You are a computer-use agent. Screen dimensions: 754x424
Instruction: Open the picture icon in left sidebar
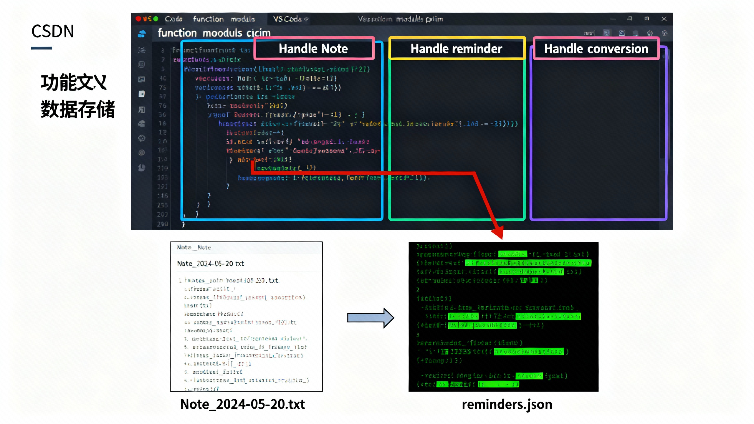(x=142, y=79)
